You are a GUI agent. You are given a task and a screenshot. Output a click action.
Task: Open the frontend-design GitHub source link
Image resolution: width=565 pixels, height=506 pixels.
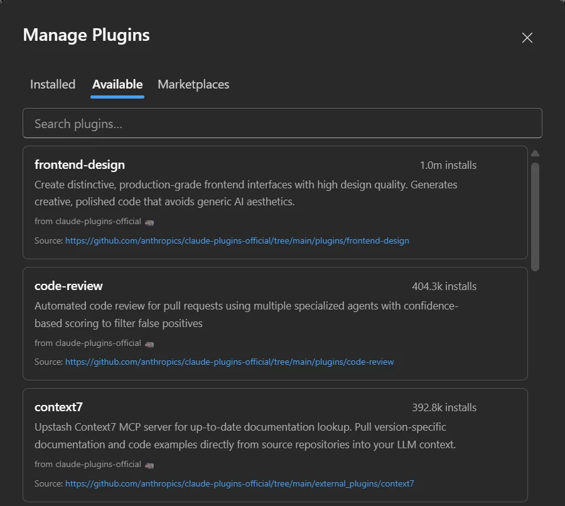point(237,240)
